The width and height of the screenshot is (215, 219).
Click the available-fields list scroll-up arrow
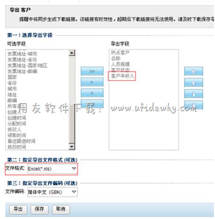[72, 53]
